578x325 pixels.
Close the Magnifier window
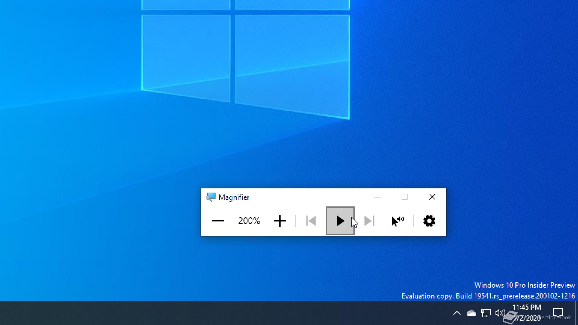[432, 197]
